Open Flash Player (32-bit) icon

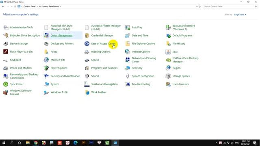6,52
